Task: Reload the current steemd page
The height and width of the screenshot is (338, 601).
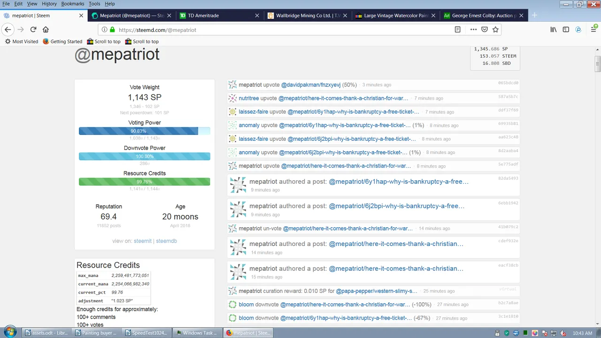Action: click(33, 30)
